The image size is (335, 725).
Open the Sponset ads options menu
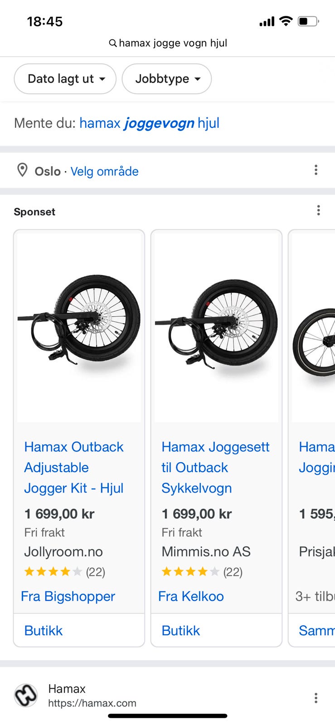[x=318, y=211]
